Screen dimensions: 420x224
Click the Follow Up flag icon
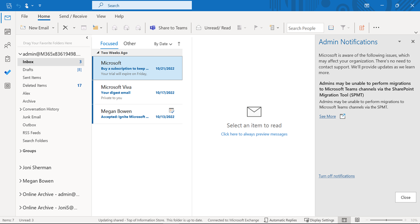point(256,28)
